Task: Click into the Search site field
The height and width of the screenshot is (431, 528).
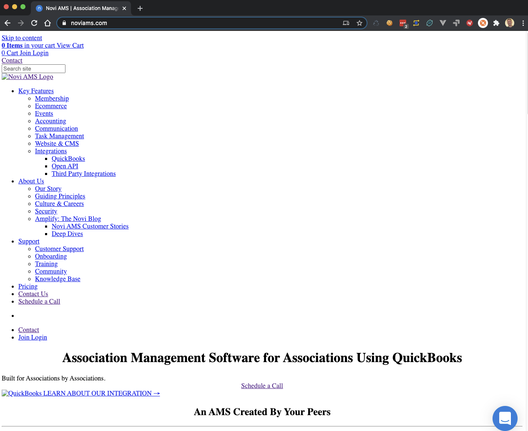Action: (33, 68)
